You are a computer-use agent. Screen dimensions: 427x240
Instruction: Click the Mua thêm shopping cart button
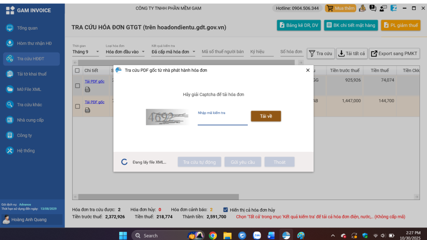coord(340,8)
